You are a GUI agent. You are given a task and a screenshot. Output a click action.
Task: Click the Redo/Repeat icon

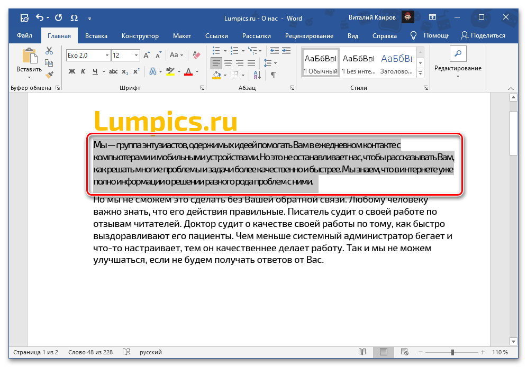pyautogui.click(x=59, y=17)
